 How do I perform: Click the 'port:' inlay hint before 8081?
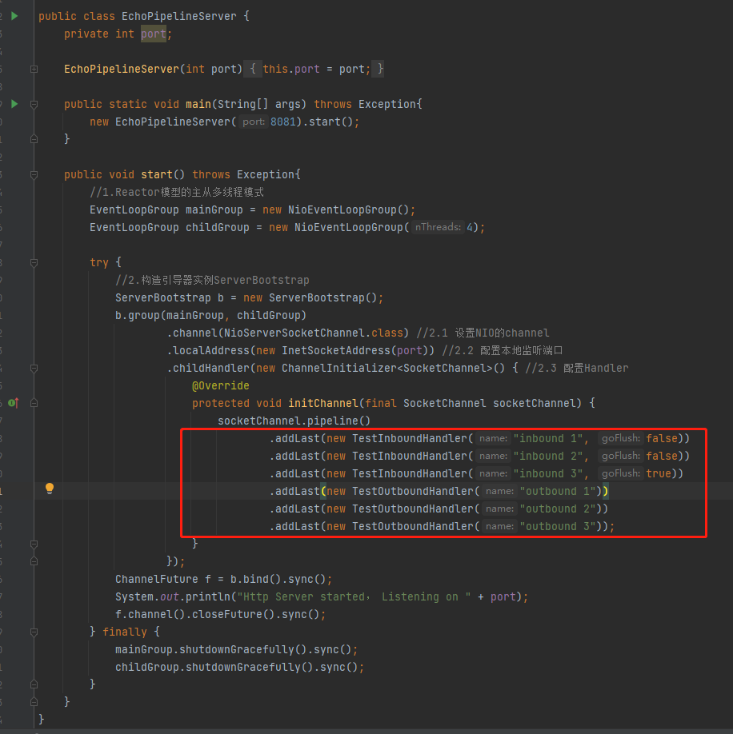click(x=254, y=122)
